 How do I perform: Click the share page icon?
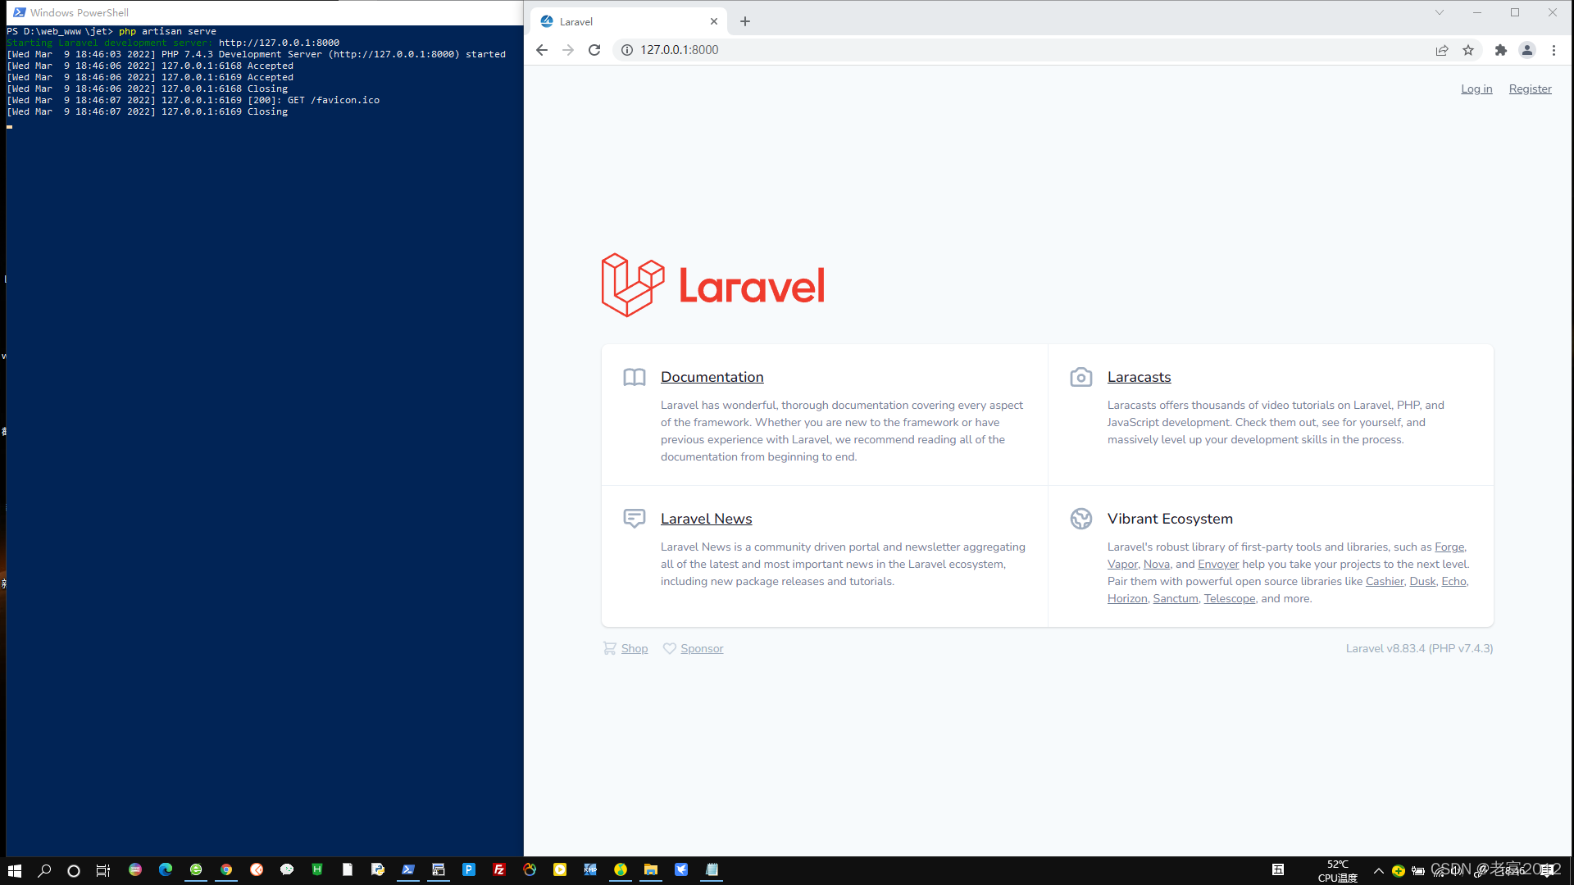1442,50
